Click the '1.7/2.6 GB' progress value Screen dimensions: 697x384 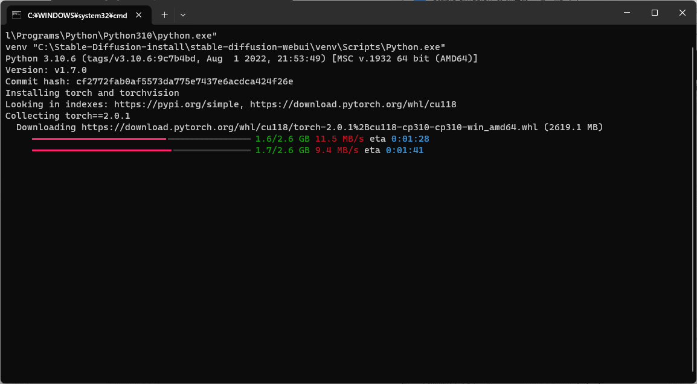click(x=283, y=150)
